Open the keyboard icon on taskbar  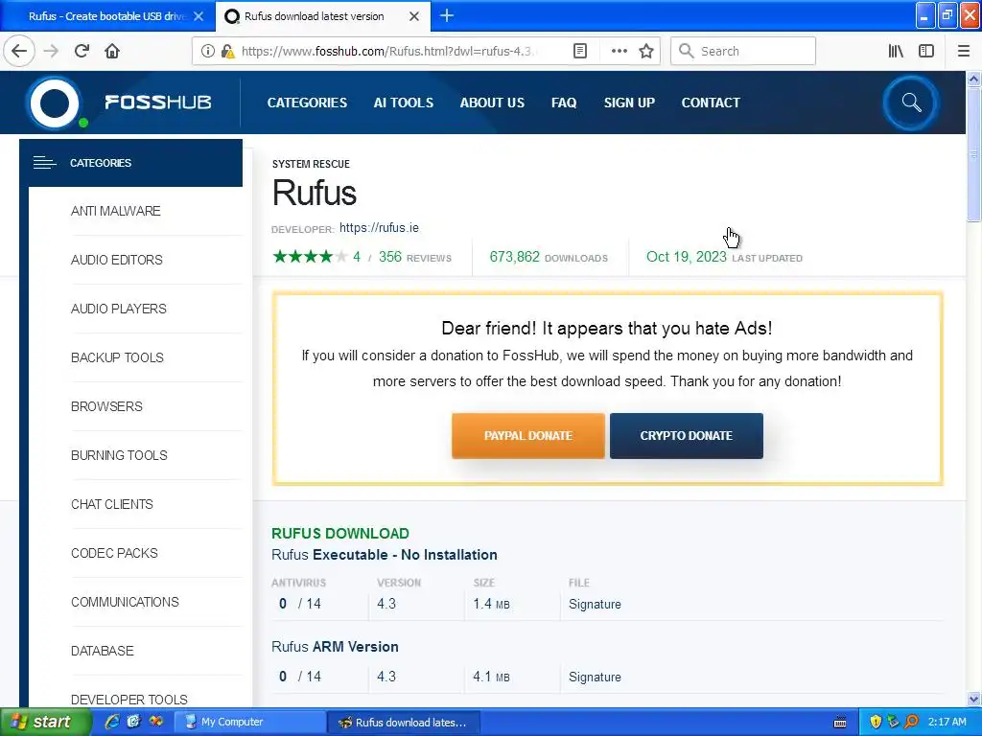tap(840, 723)
